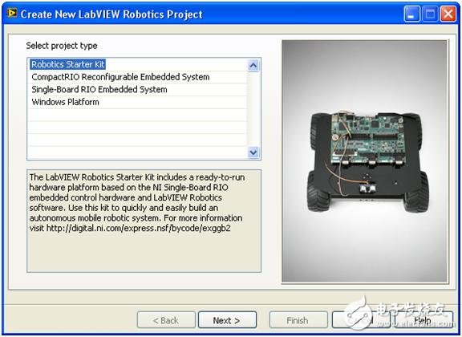Screen dimensions: 462x337
Task: Click the robot starter kit preview image
Action: (364, 161)
